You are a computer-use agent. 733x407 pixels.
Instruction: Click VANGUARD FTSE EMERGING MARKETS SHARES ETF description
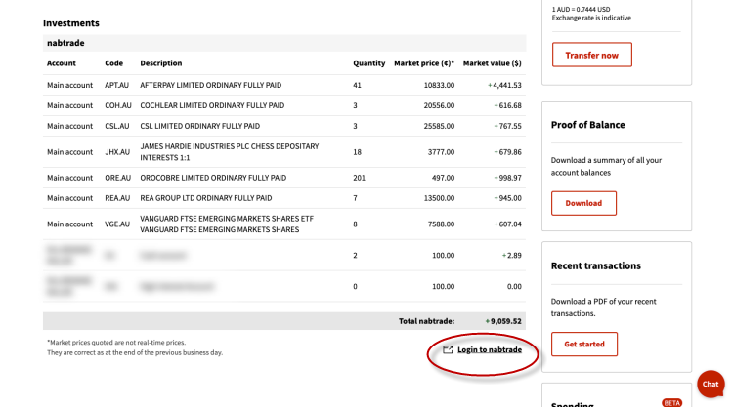tap(227, 224)
